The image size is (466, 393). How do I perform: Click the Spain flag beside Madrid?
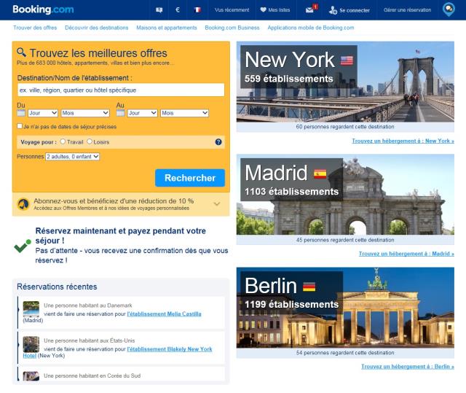click(320, 174)
